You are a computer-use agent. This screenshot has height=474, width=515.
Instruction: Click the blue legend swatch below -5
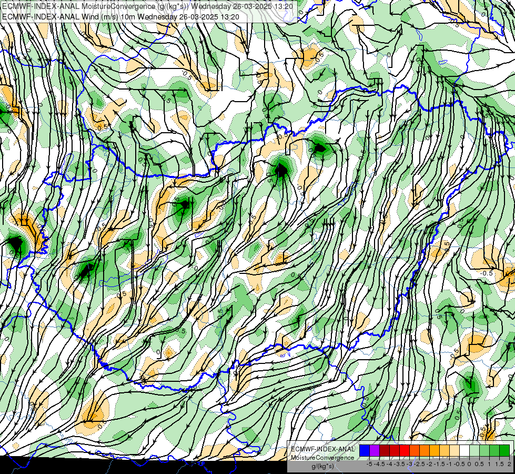[x=365, y=451]
